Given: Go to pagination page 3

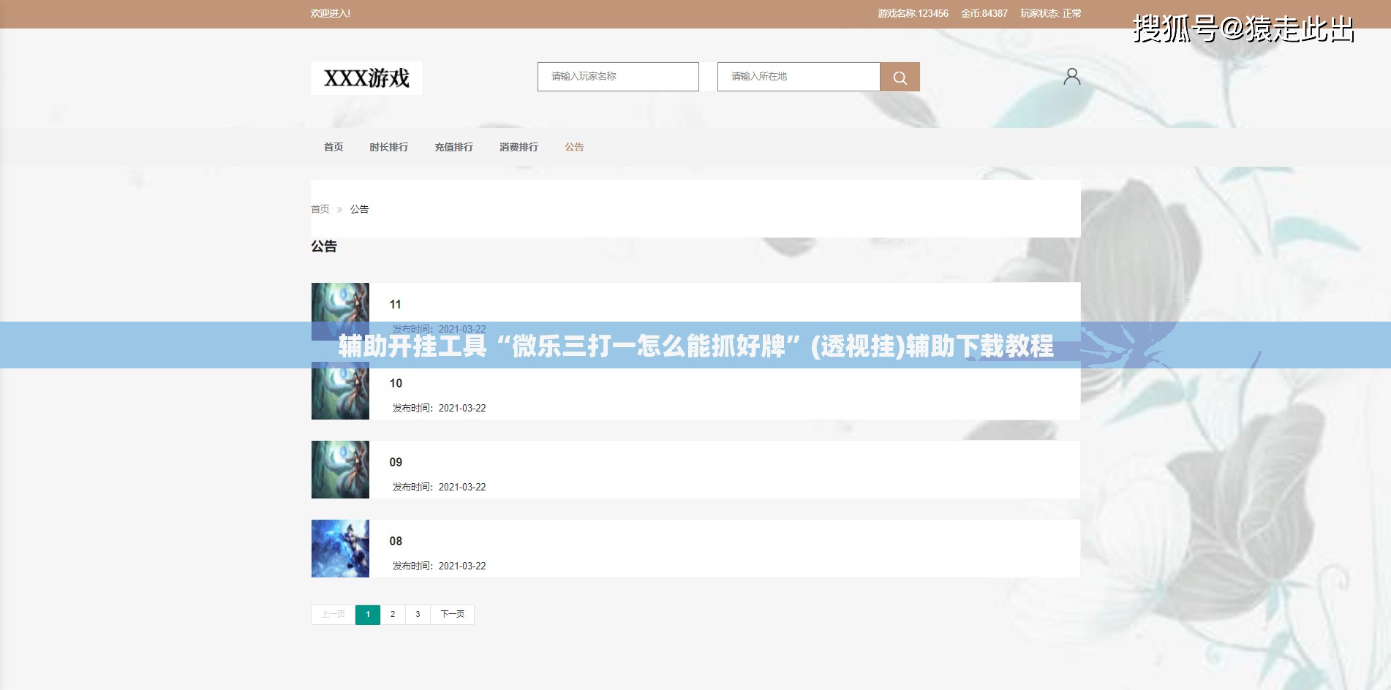Looking at the screenshot, I should (418, 615).
